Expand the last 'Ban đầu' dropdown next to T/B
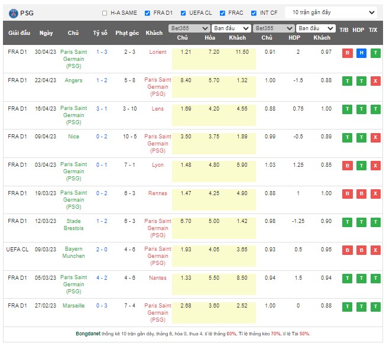Screen dimensions: 386x346 [316, 28]
